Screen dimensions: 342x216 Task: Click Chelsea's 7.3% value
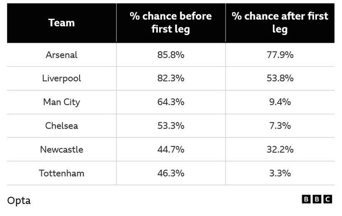pyautogui.click(x=280, y=126)
